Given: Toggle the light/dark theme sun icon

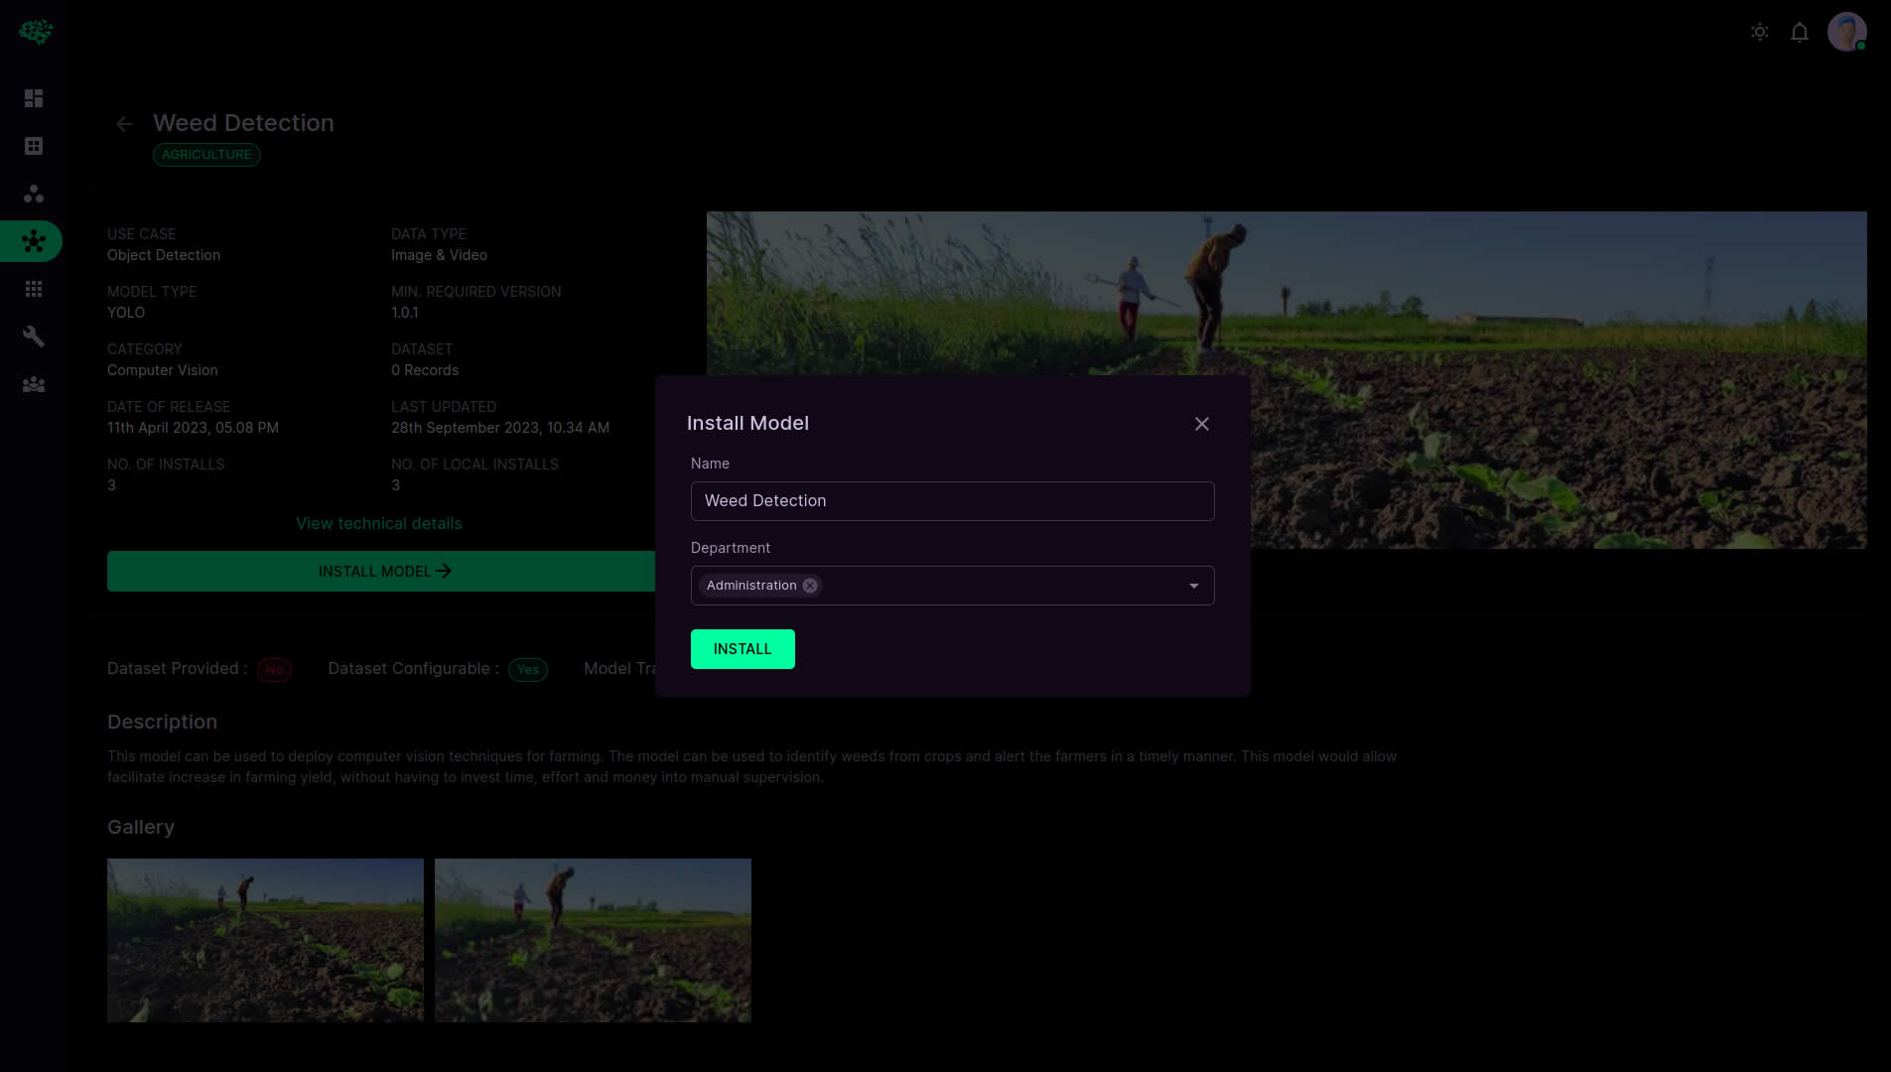Looking at the screenshot, I should click(x=1760, y=32).
